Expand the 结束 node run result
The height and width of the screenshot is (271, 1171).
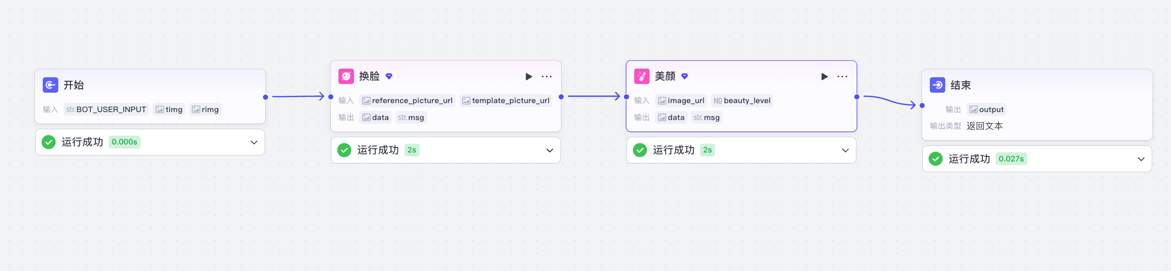pyautogui.click(x=1141, y=159)
